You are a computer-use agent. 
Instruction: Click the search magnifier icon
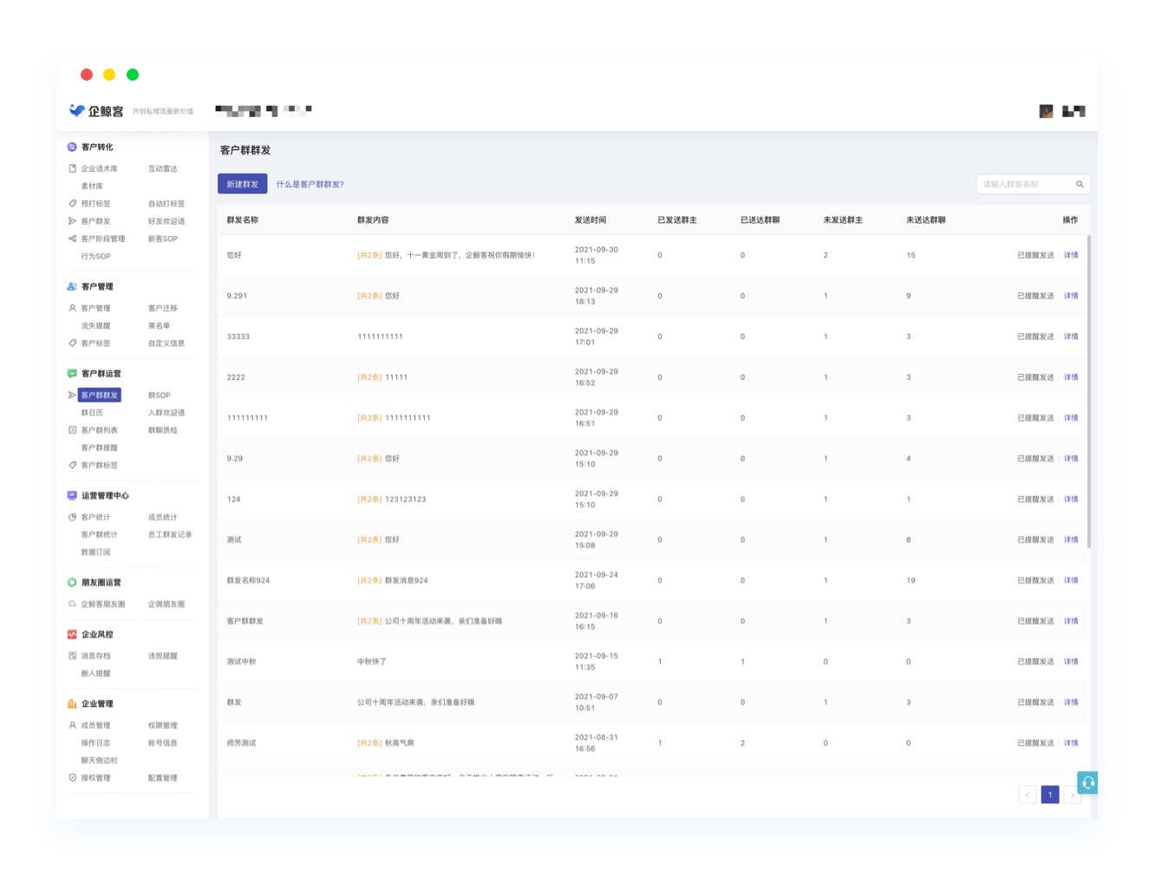(x=1080, y=184)
